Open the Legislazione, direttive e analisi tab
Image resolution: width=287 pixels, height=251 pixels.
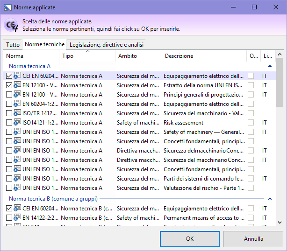(x=107, y=45)
